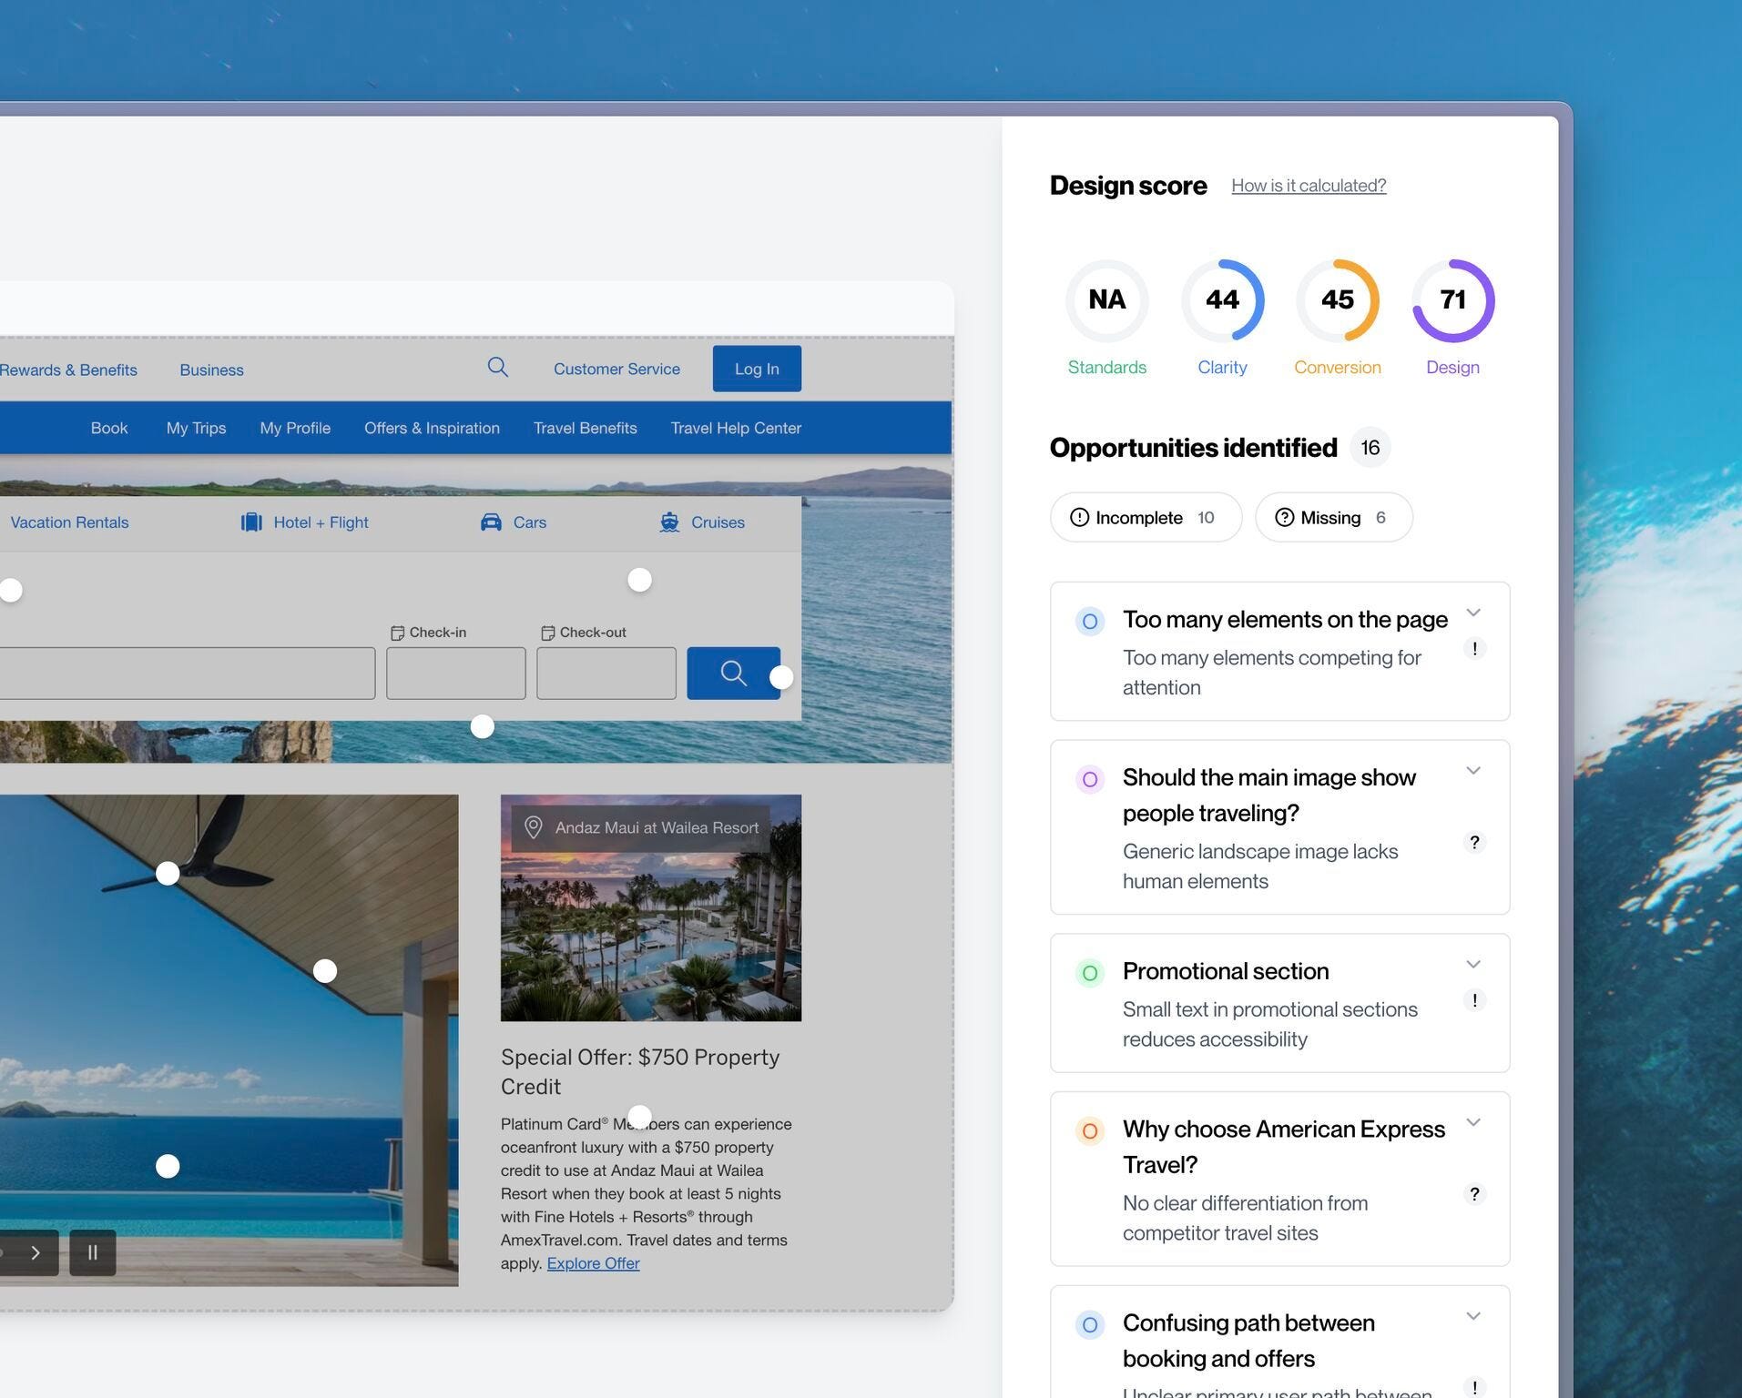Click the blue search button in booking form

click(x=733, y=673)
